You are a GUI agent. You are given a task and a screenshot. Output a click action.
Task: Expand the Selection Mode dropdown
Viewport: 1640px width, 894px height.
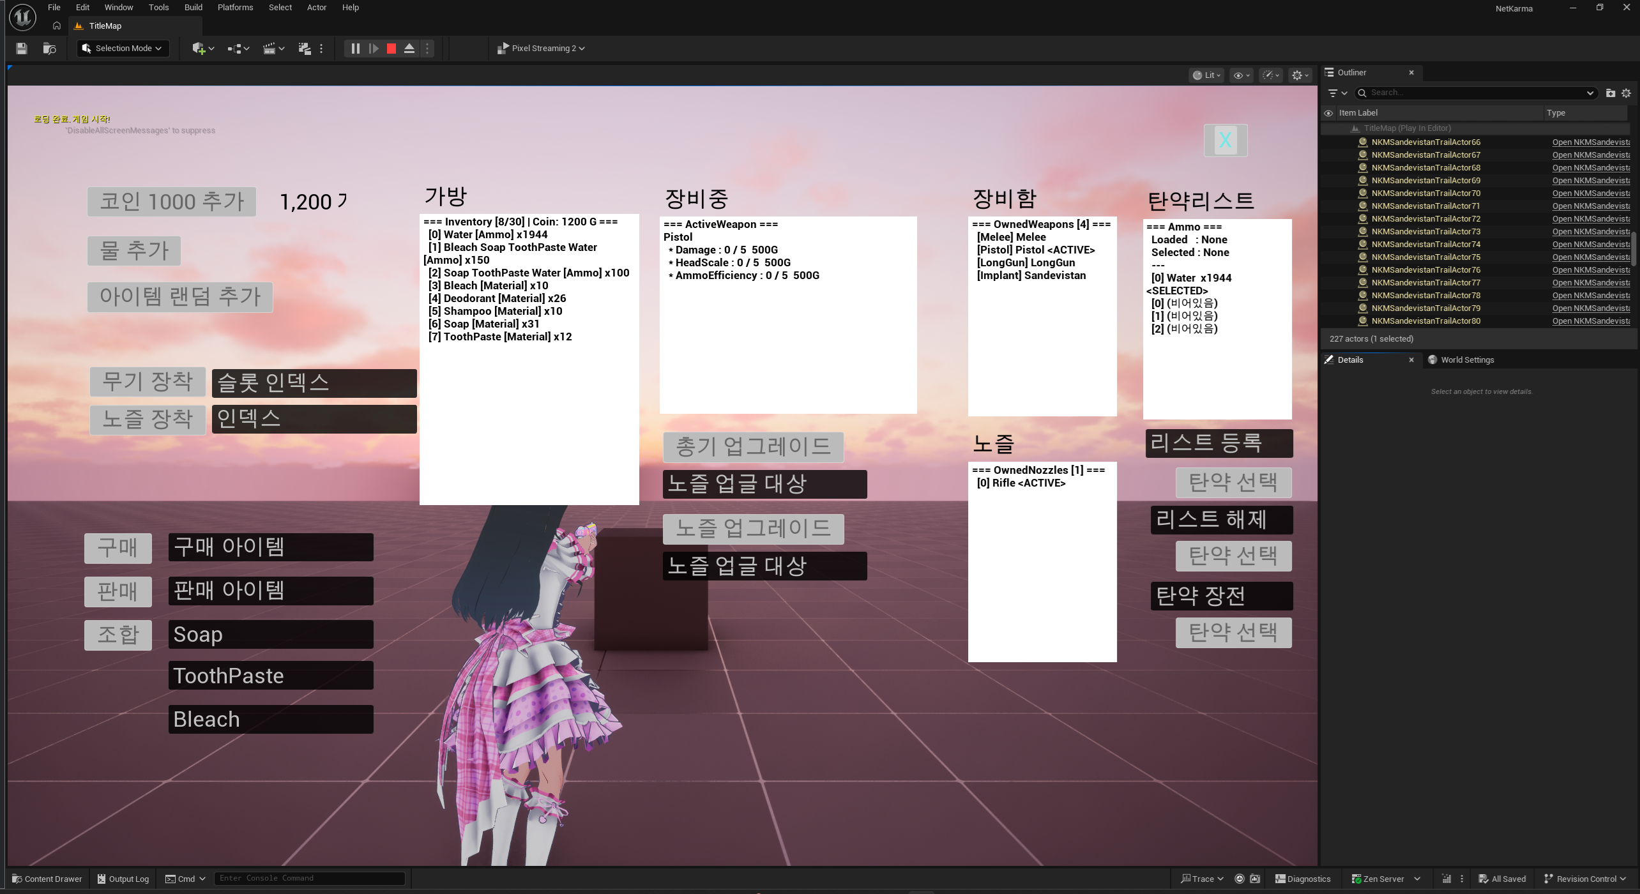click(x=123, y=49)
